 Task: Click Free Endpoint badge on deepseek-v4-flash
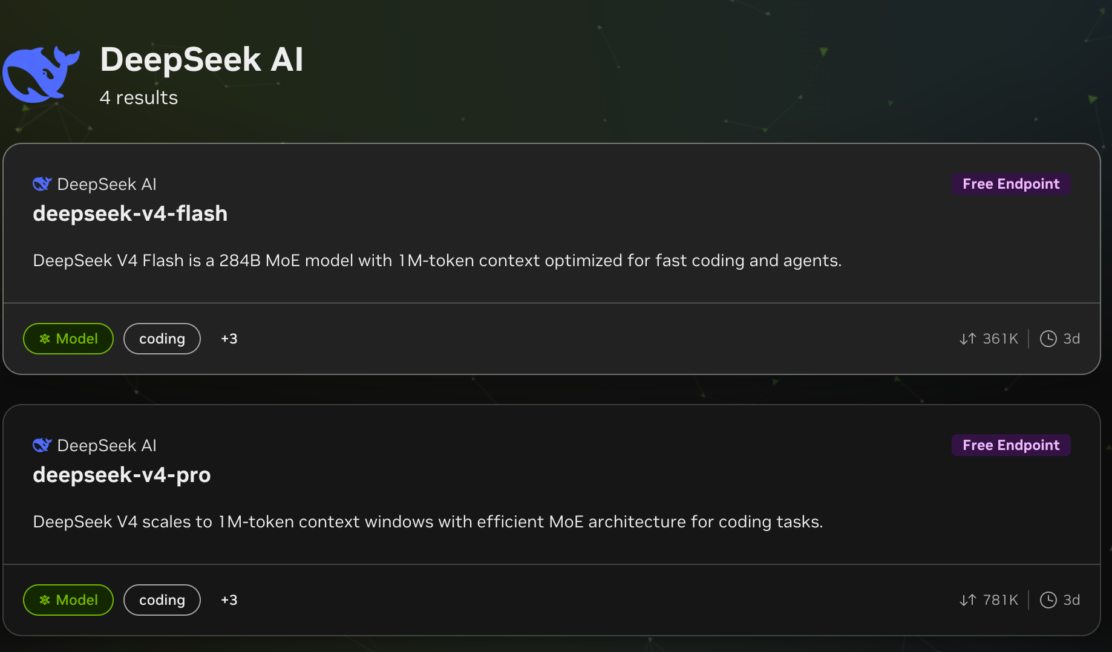pyautogui.click(x=1010, y=184)
